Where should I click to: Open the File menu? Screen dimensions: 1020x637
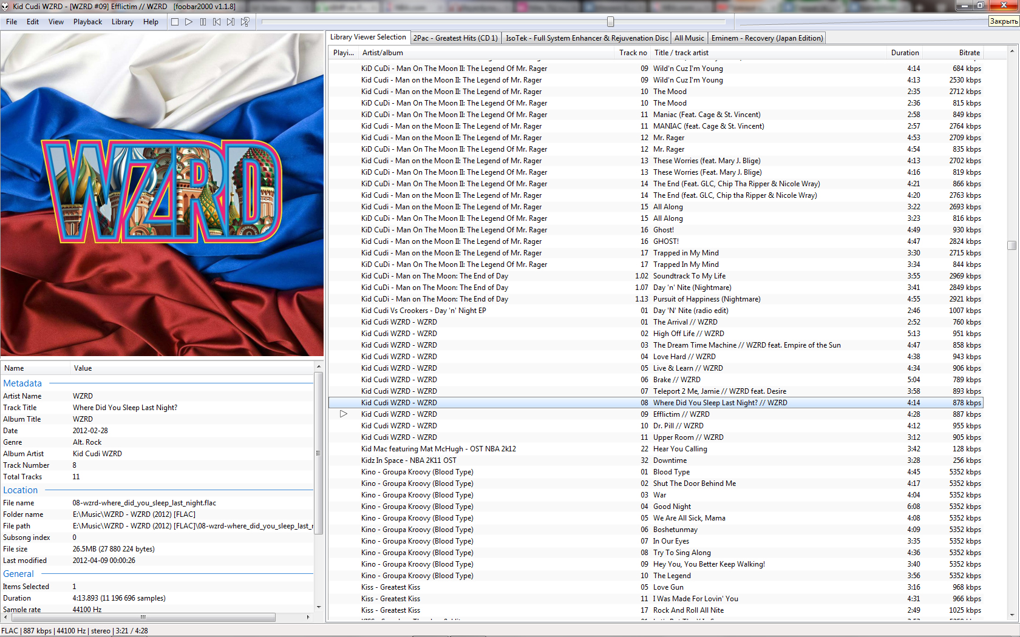click(x=12, y=22)
